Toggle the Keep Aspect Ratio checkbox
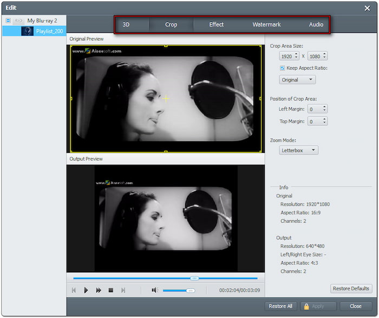 [283, 68]
